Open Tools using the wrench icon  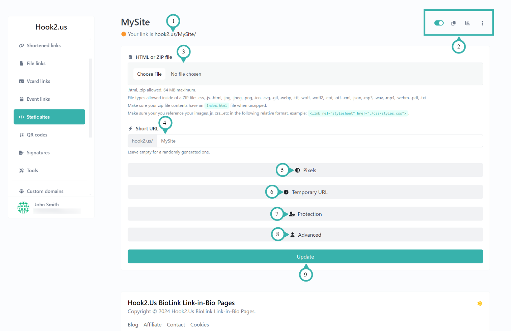pos(22,170)
